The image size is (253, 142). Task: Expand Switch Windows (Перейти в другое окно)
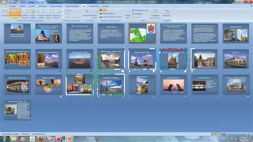155,13
